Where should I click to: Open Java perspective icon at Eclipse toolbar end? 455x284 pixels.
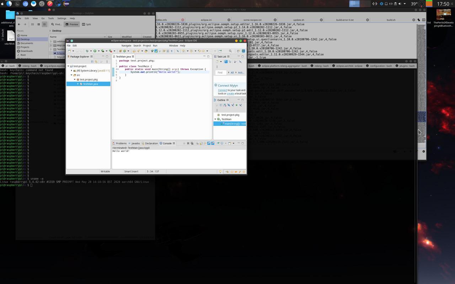click(x=243, y=51)
